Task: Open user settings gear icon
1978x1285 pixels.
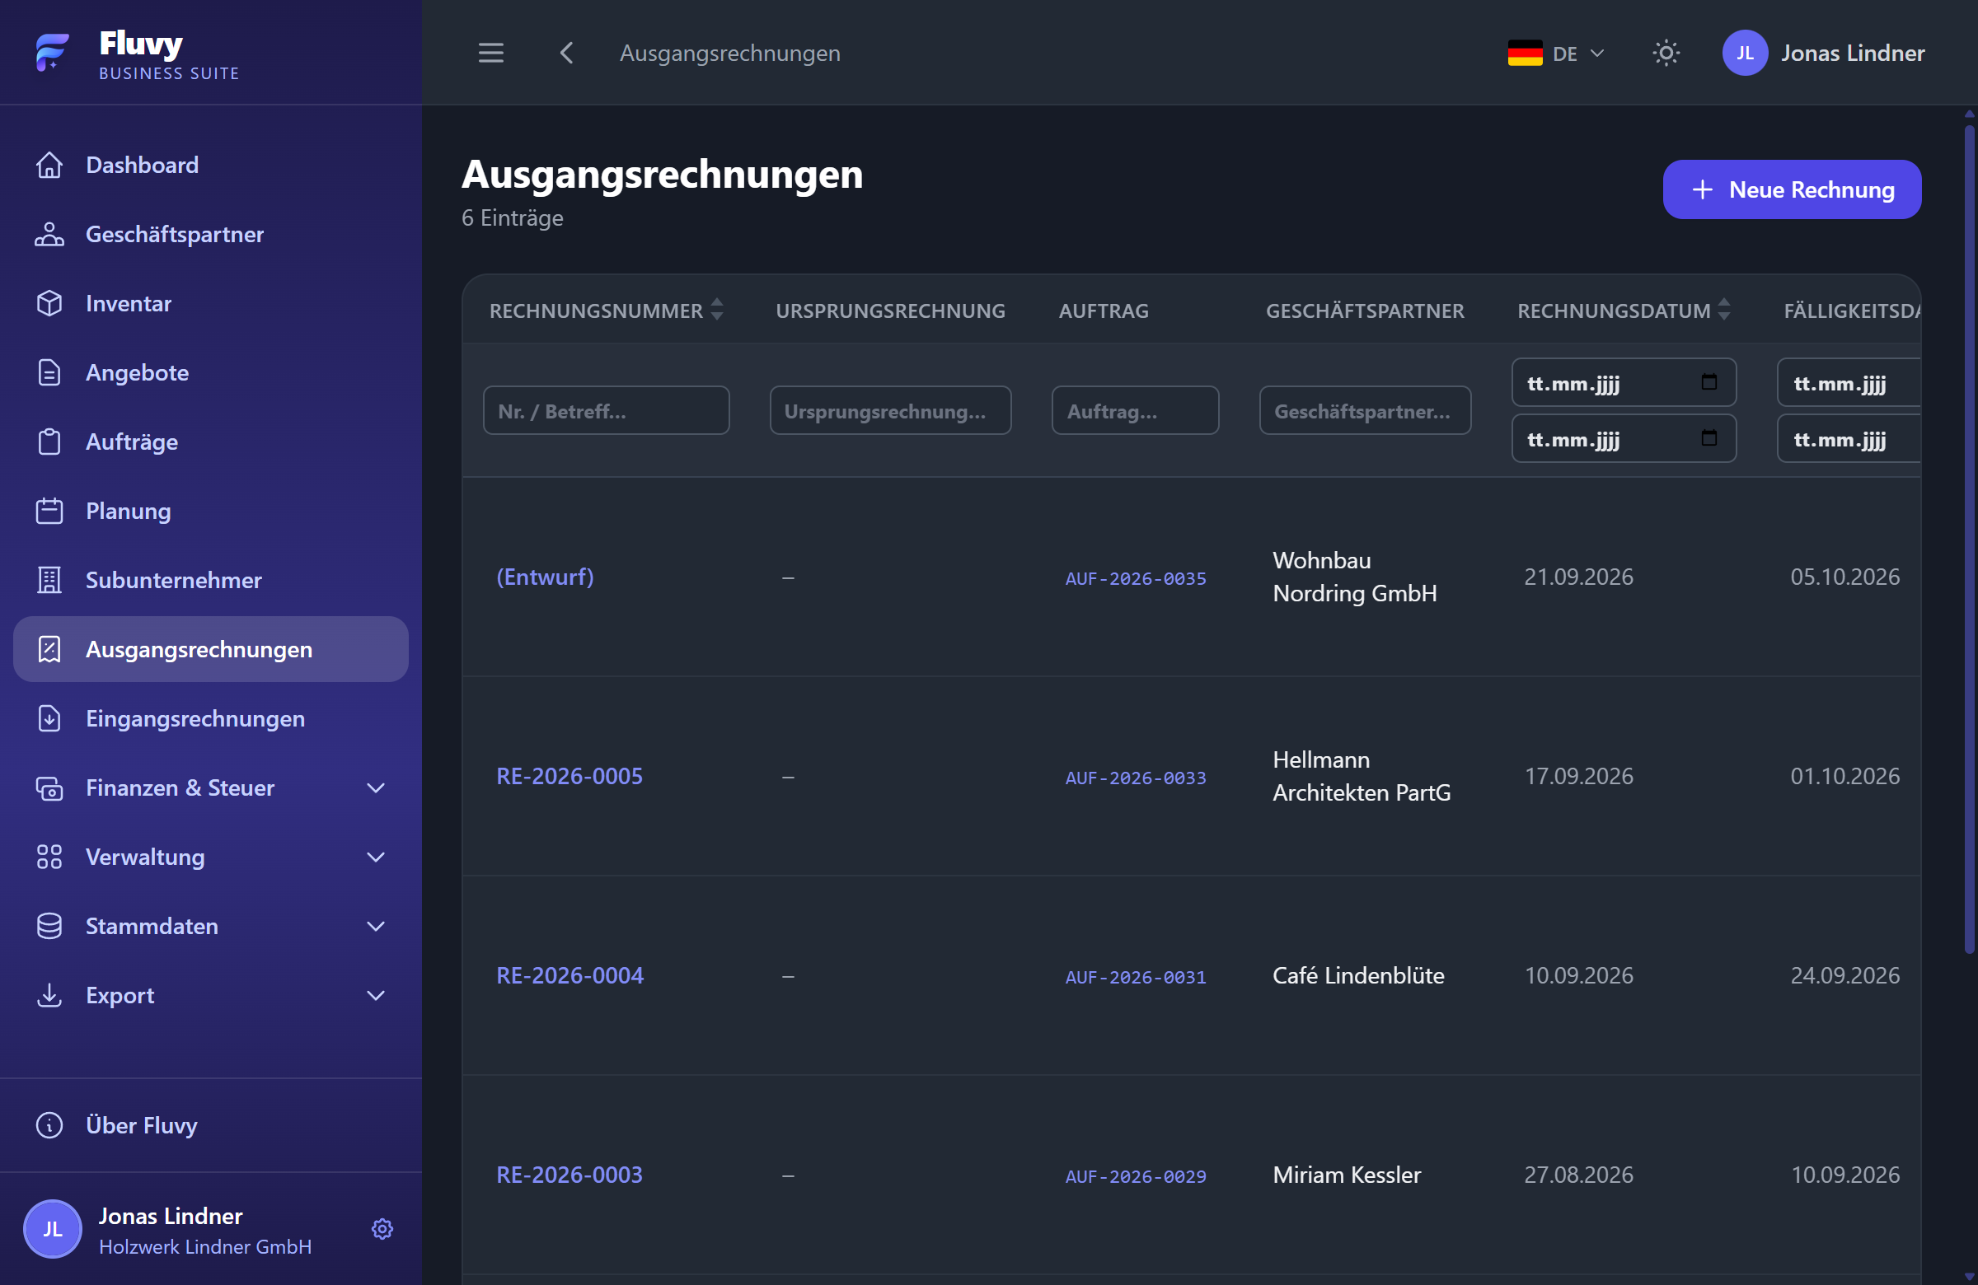Action: point(382,1228)
